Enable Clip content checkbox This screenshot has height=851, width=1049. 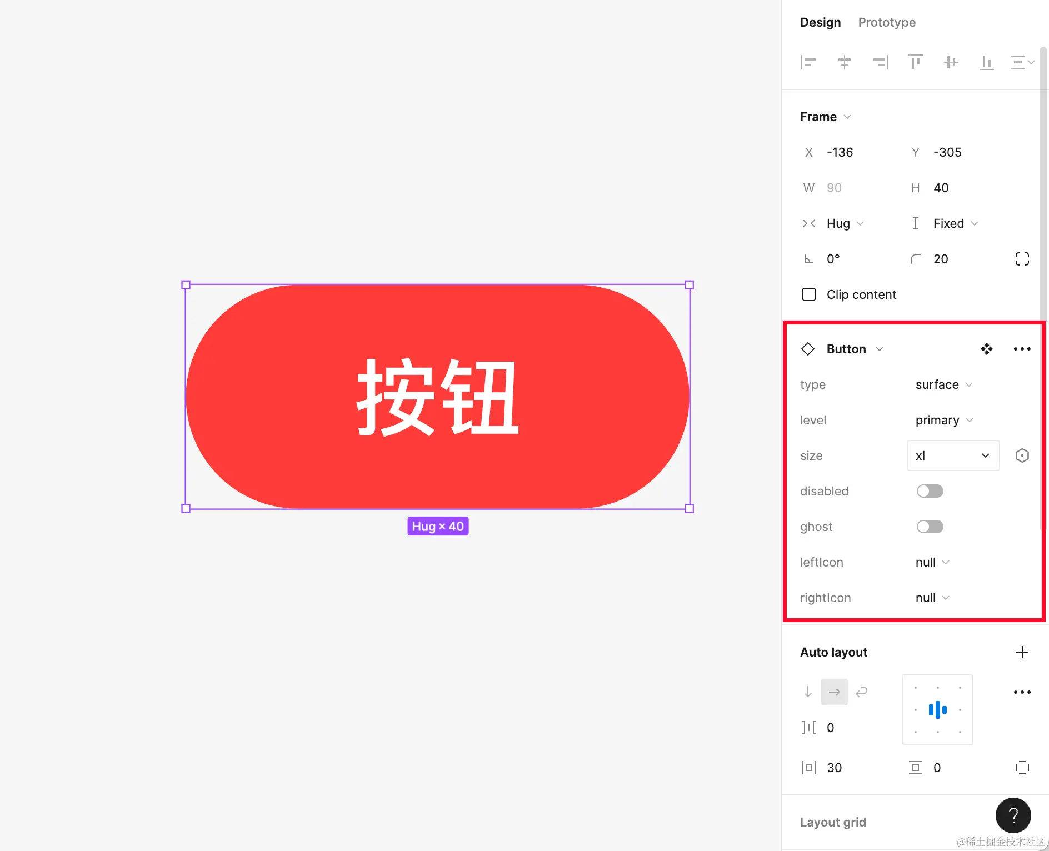click(809, 294)
